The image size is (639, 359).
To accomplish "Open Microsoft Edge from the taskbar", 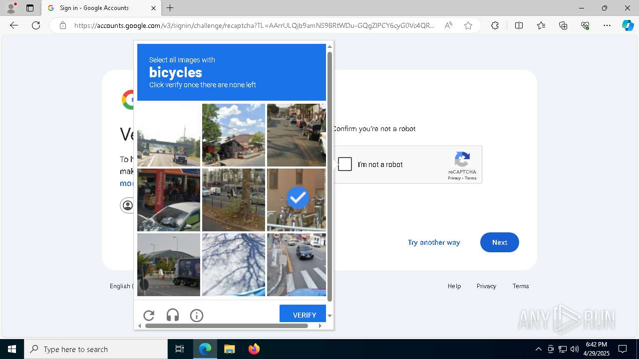I will tap(205, 349).
